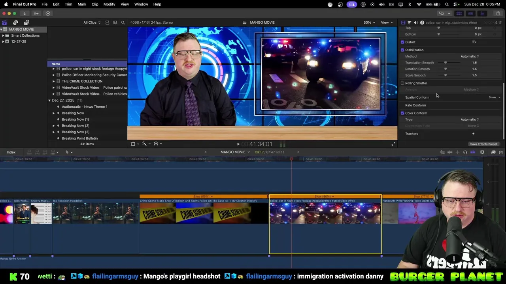
Task: Play the viewer with play button
Action: point(238,144)
